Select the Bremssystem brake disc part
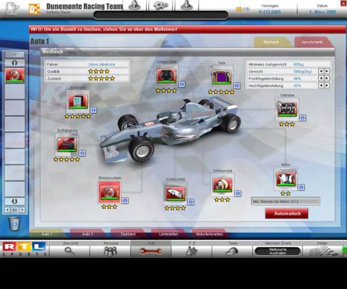The height and width of the screenshot is (289, 347). point(109,192)
